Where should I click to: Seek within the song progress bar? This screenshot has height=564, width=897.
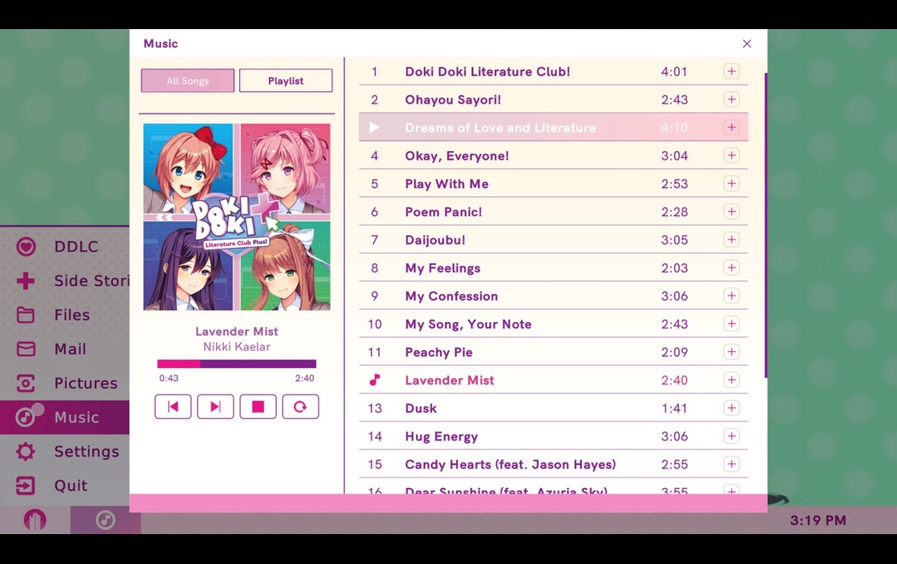(237, 364)
